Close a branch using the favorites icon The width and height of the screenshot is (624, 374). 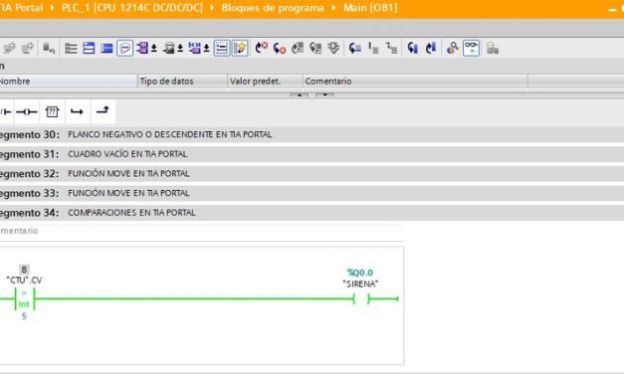tap(103, 111)
